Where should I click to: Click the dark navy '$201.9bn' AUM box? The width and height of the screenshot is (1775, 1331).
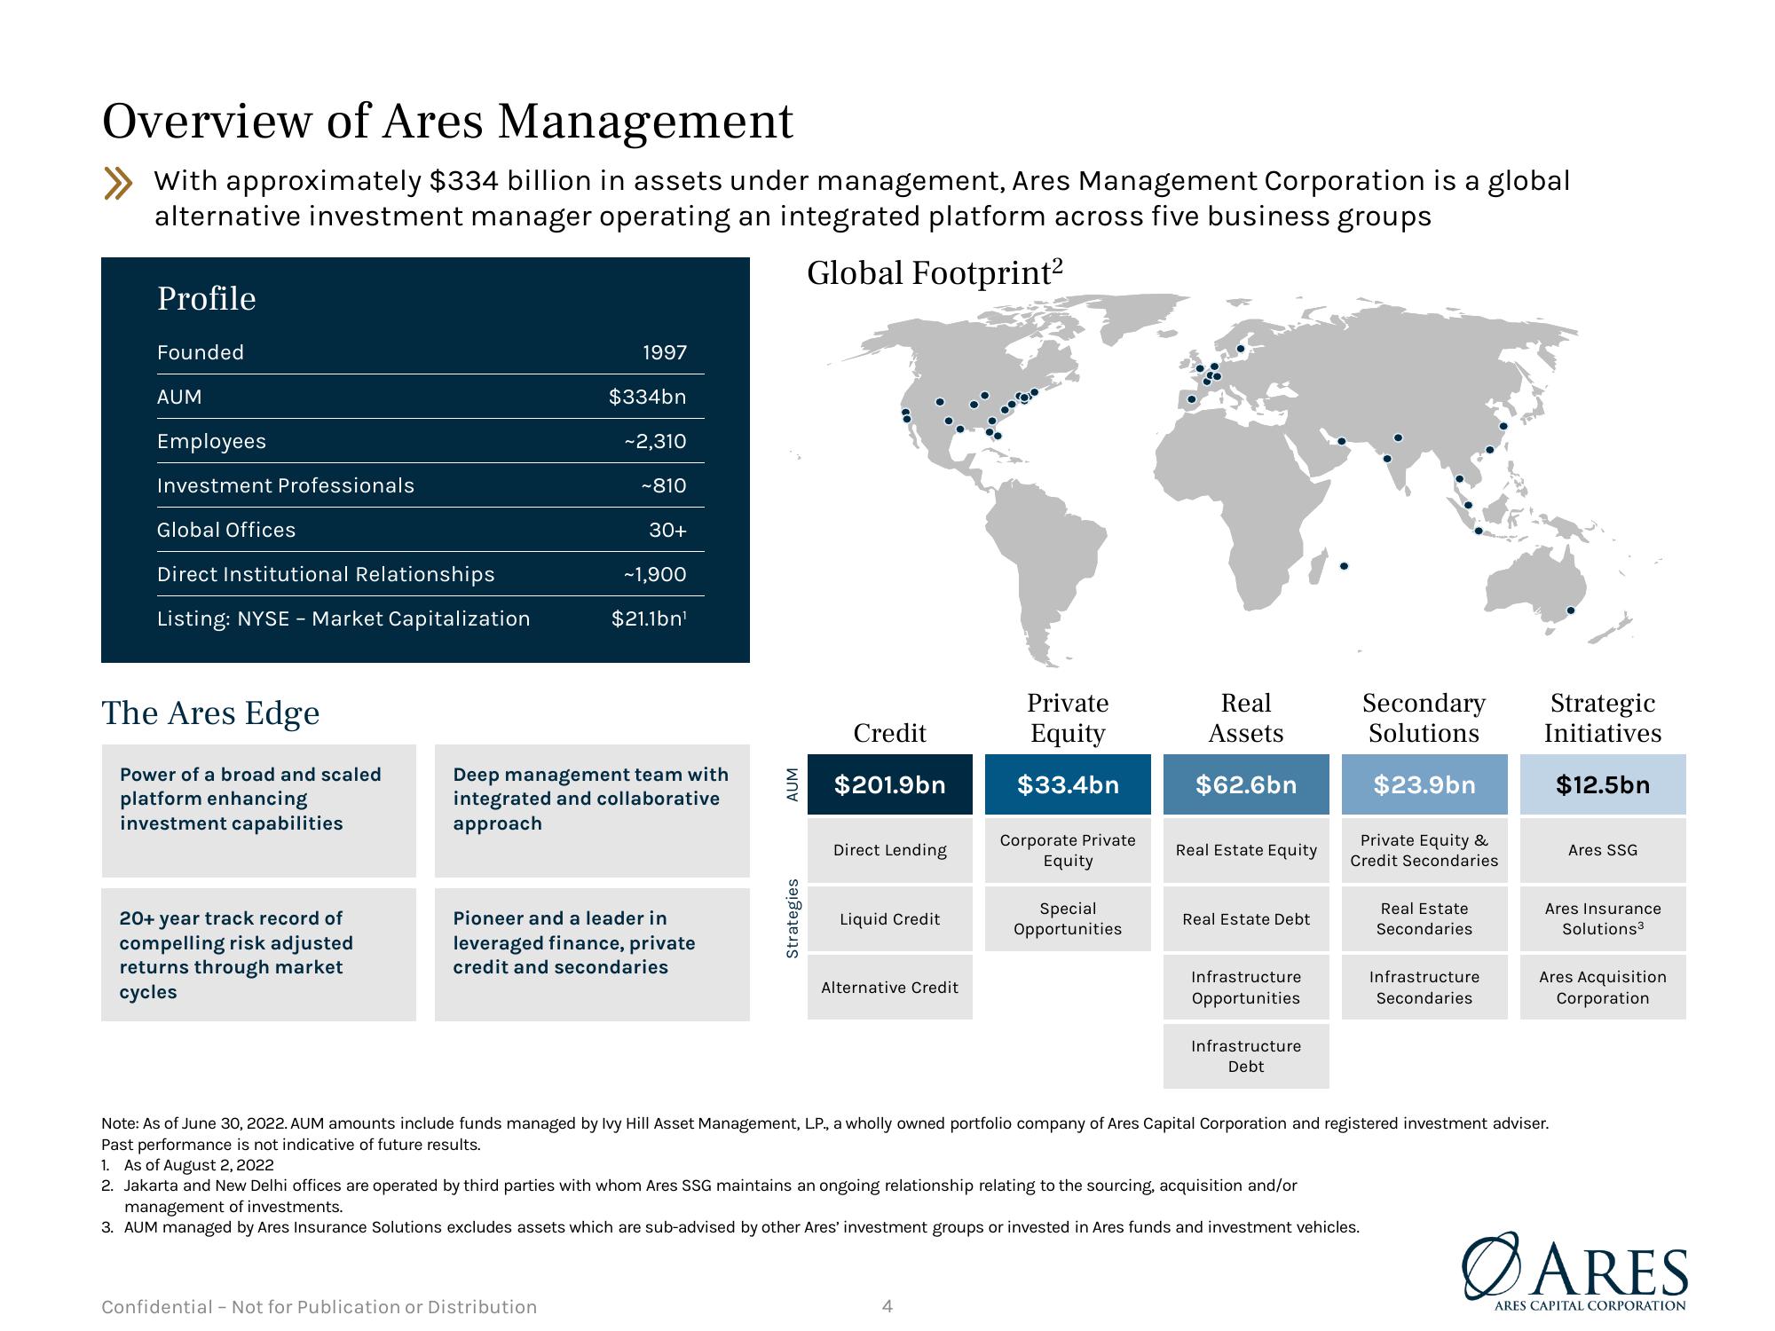pyautogui.click(x=889, y=784)
